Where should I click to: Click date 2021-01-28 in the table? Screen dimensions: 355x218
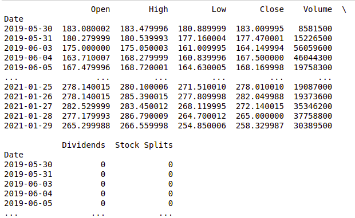[x=28, y=116]
